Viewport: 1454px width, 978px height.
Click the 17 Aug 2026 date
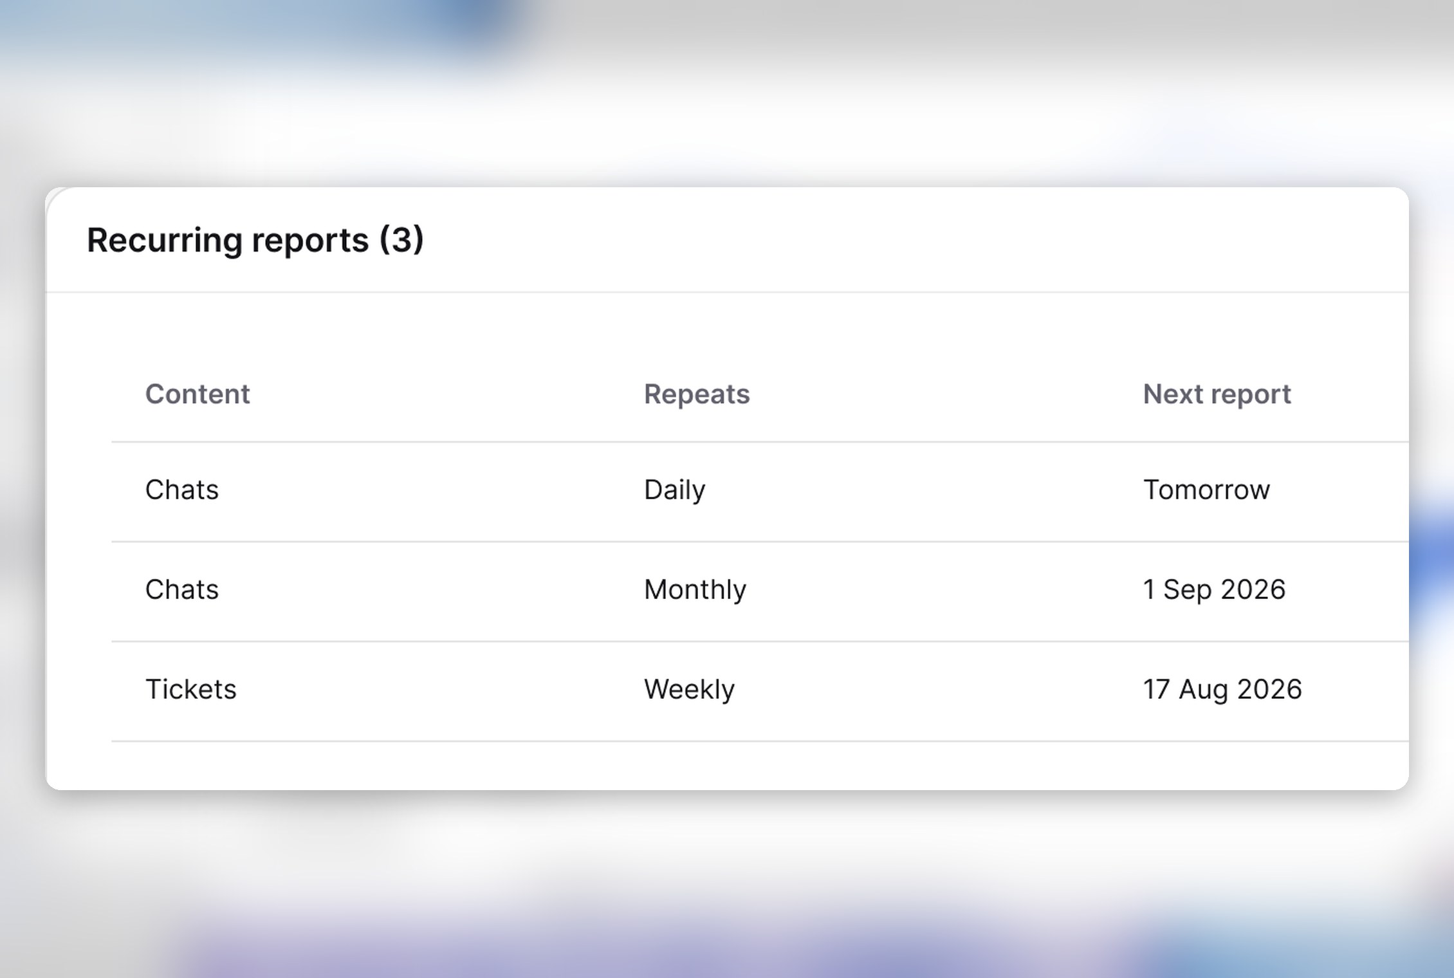(x=1222, y=690)
